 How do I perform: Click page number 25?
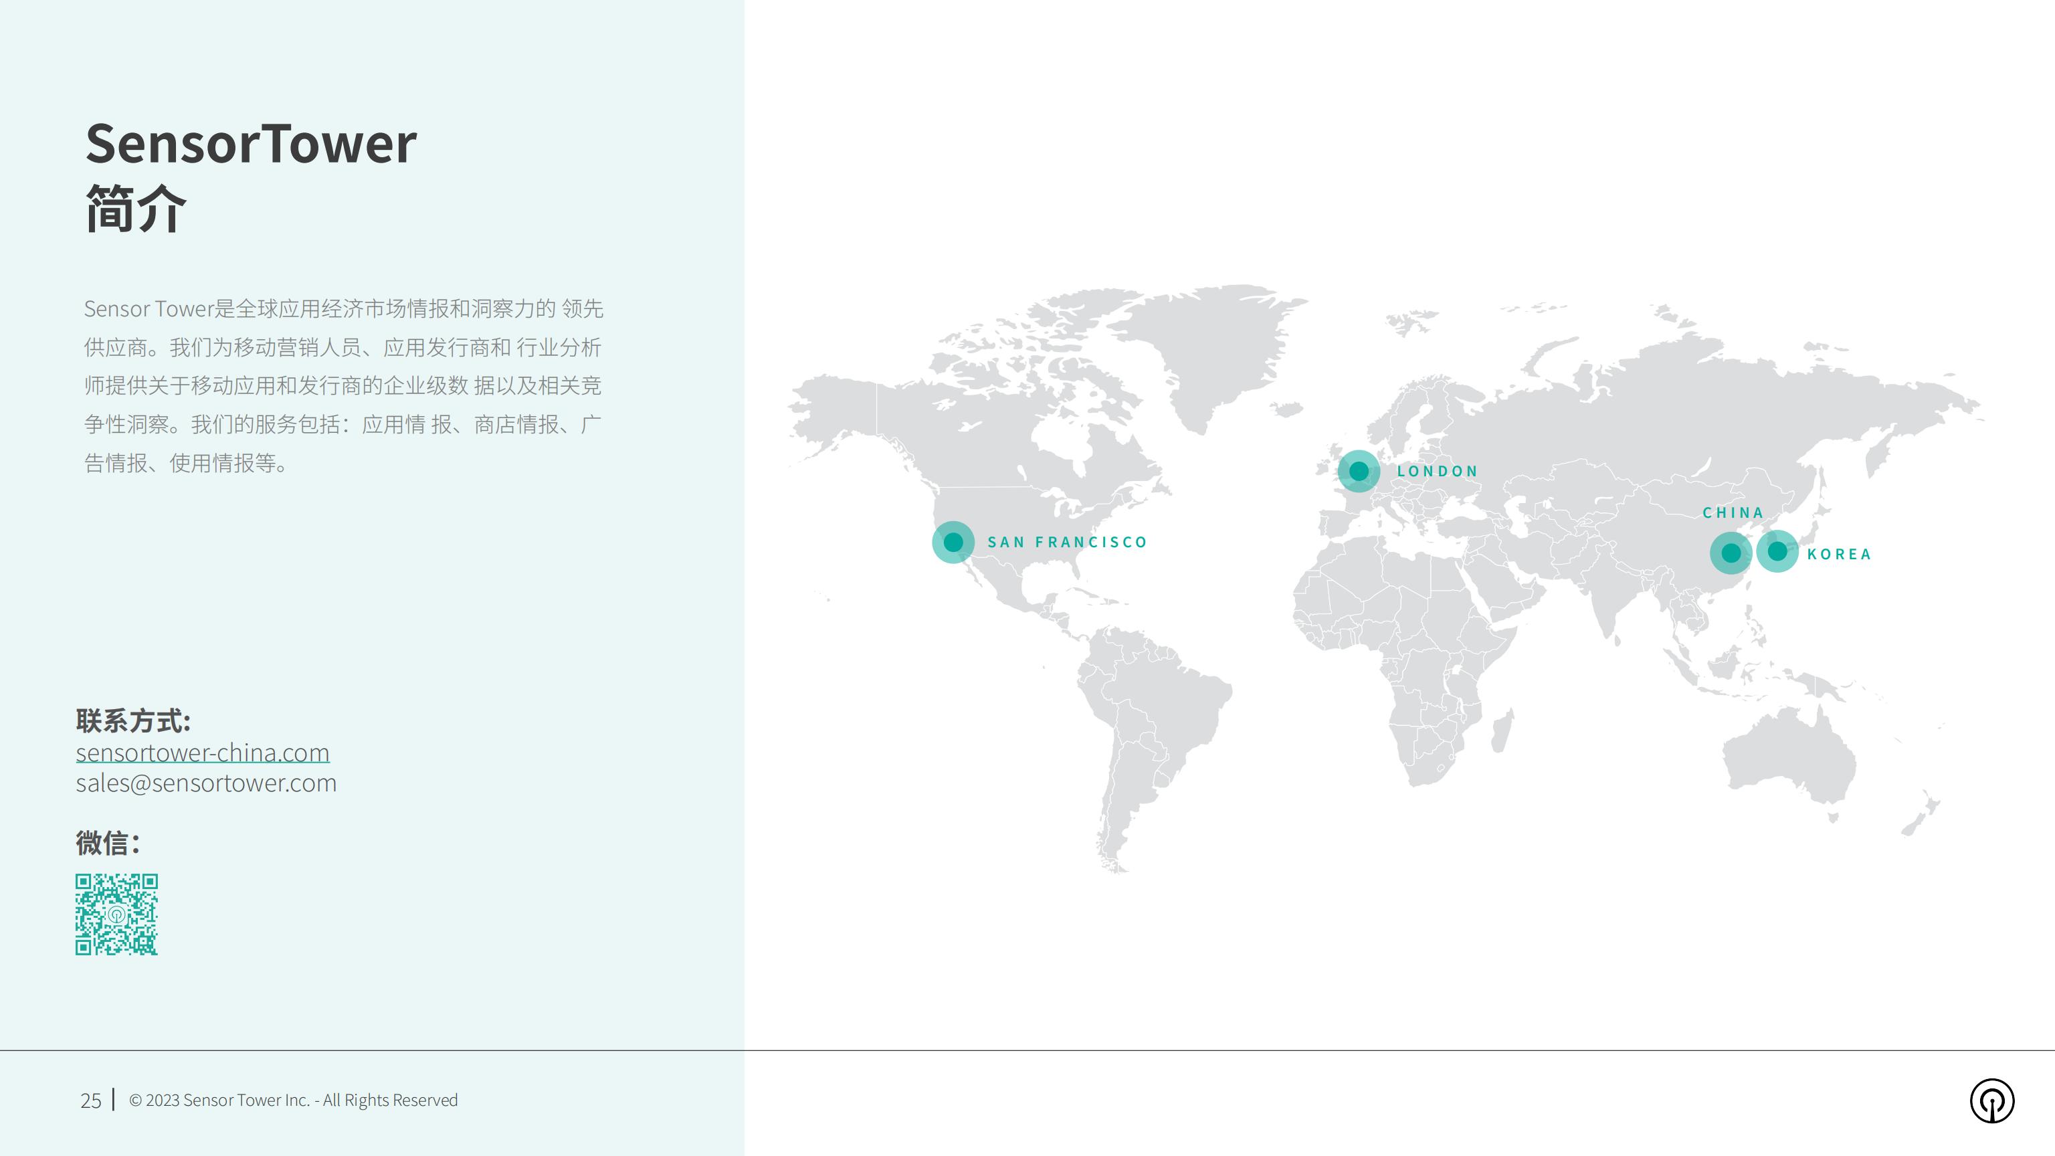[91, 1101]
